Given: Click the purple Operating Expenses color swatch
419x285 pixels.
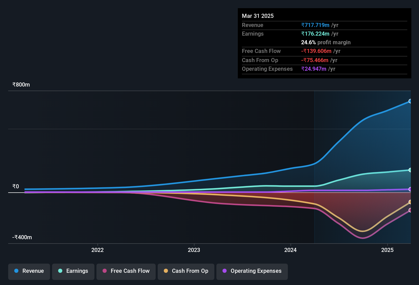Looking at the screenshot, I should click(224, 271).
